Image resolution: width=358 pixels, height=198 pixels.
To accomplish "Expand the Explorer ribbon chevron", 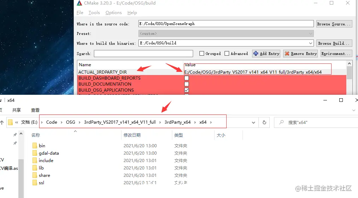I will 354,110.
